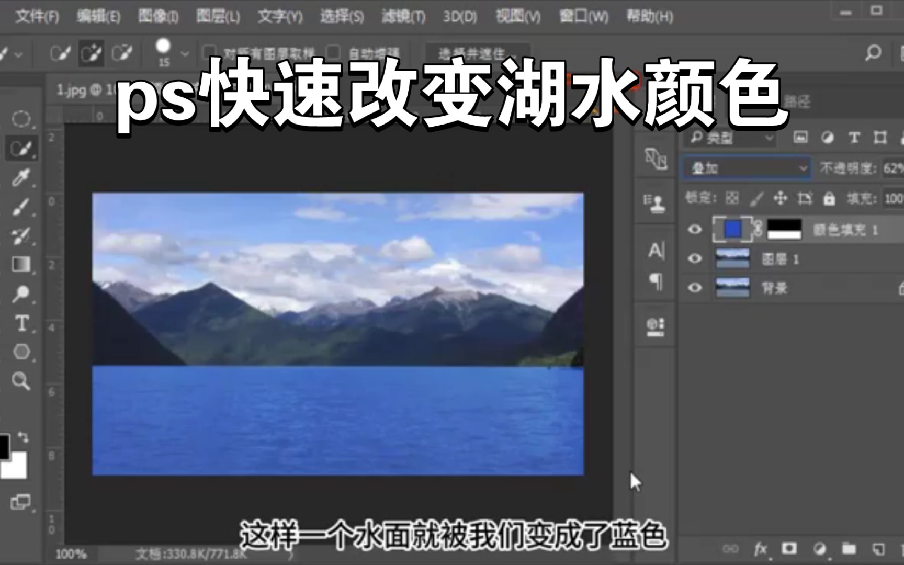Enable 自动增强 checkbox
Image resolution: width=904 pixels, height=565 pixels.
pyautogui.click(x=333, y=53)
